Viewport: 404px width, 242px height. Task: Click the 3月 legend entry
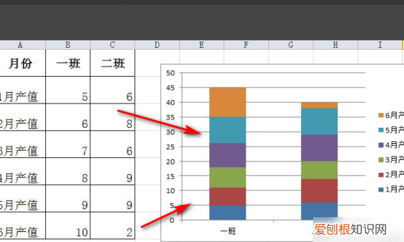(391, 160)
